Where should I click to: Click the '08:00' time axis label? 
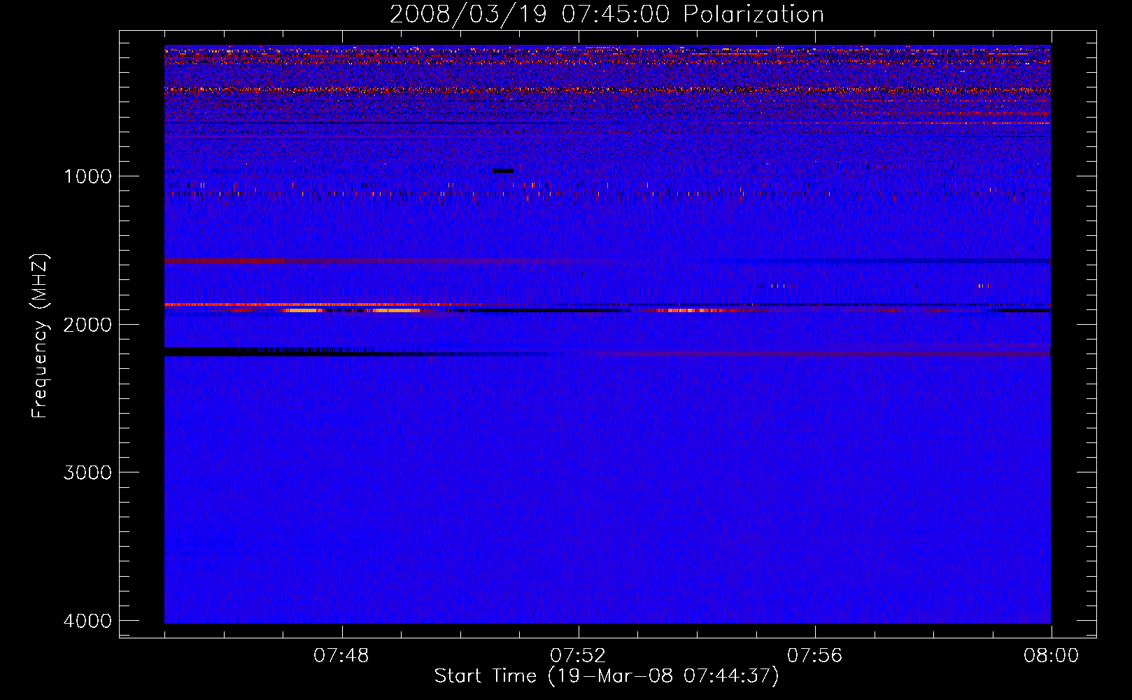pyautogui.click(x=1051, y=656)
